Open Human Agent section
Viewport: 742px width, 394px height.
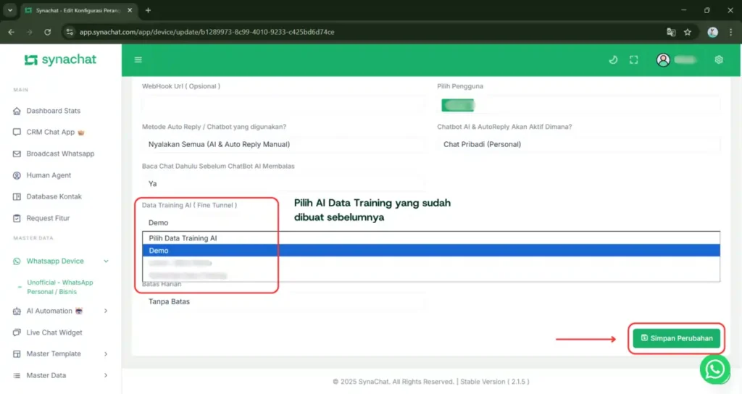pos(49,175)
